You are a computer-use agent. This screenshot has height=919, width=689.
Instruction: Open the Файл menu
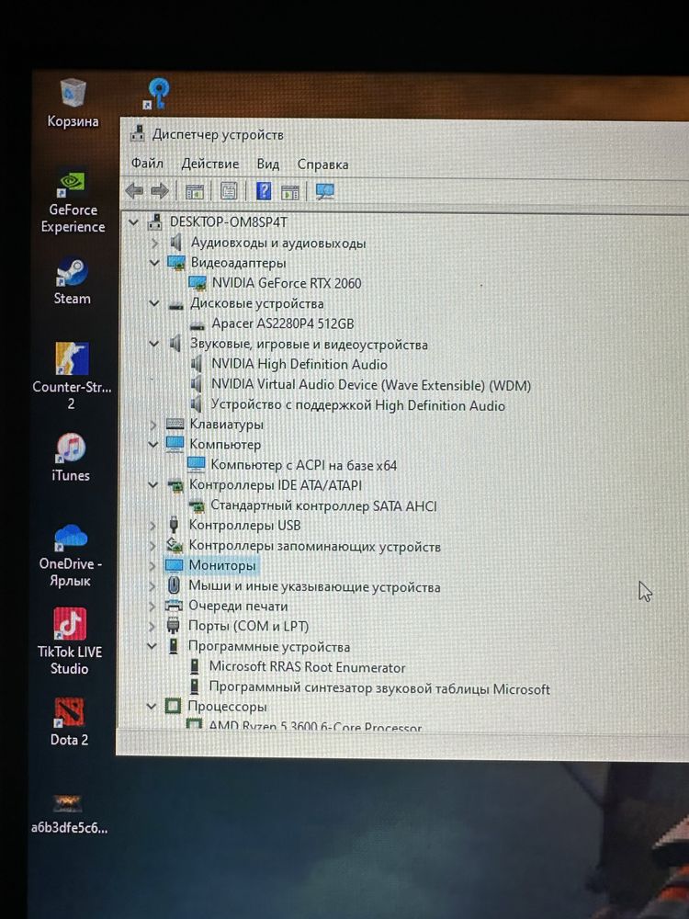click(147, 164)
